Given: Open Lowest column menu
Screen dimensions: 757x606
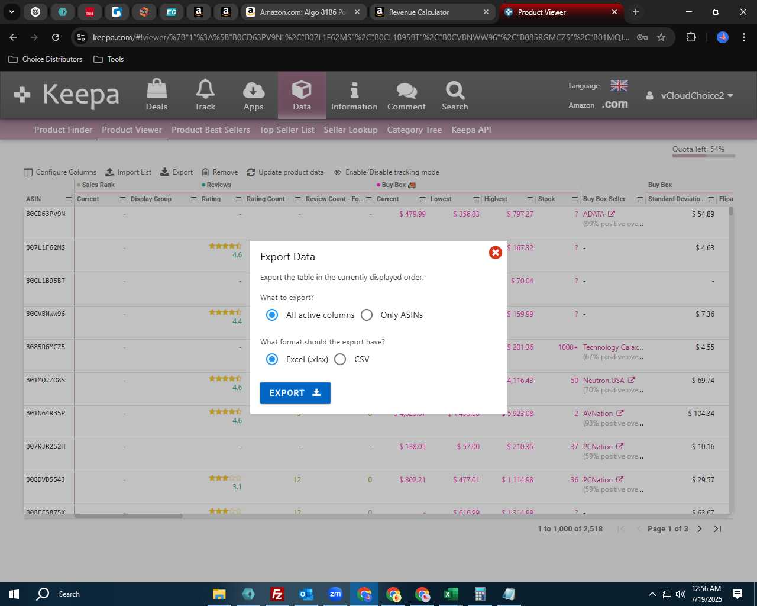Looking at the screenshot, I should tap(477, 199).
